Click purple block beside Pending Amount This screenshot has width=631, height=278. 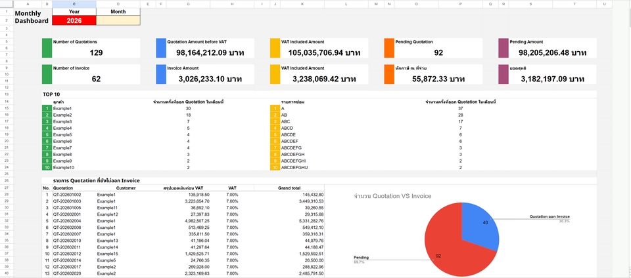[x=503, y=48]
